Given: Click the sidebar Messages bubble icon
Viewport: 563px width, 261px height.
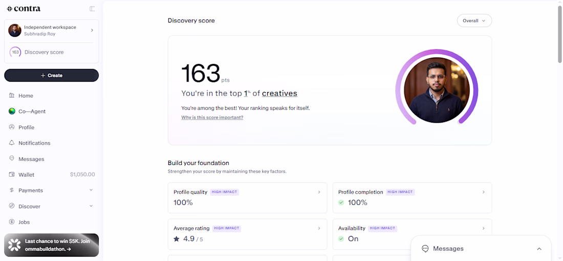Looking at the screenshot, I should 12,158.
